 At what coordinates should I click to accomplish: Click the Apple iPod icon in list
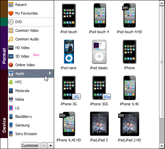point(11,74)
